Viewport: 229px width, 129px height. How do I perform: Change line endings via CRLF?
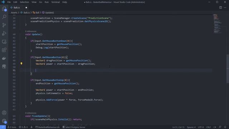[208, 127]
